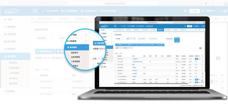228x104 pixels.
Task: Click the double-left arrow before 会员卡统计分析 tab
Action: 32,19
